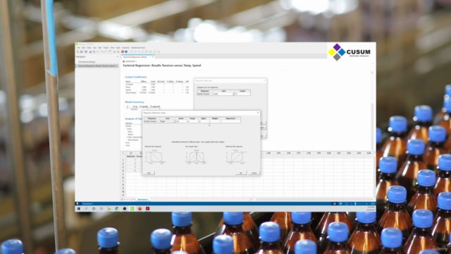Image resolution: width=451 pixels, height=254 pixels.
Task: Open the Edit menu
Action: (x=83, y=48)
